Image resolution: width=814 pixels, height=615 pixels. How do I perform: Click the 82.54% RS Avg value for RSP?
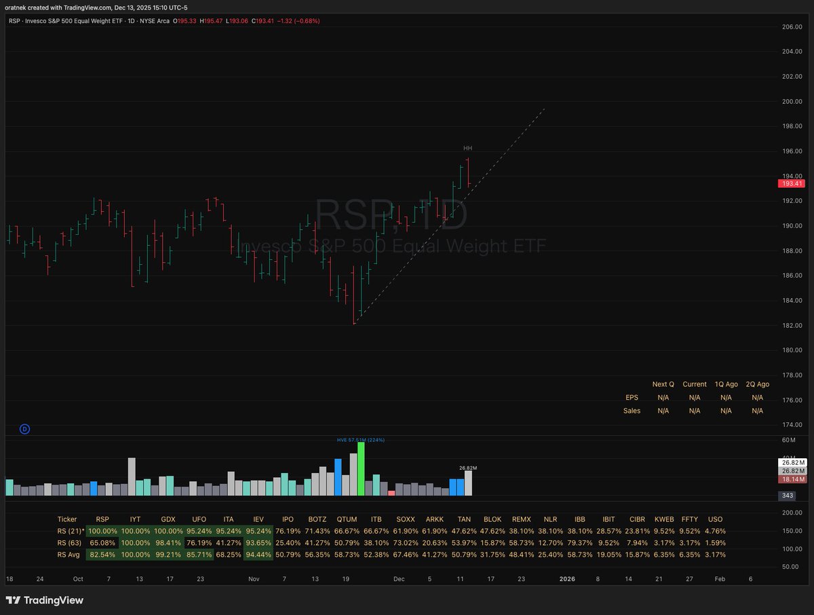(x=102, y=555)
